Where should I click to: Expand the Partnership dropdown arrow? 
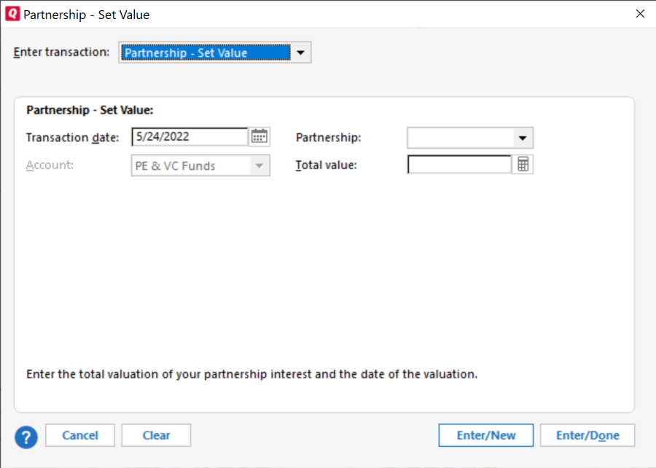[x=523, y=138]
